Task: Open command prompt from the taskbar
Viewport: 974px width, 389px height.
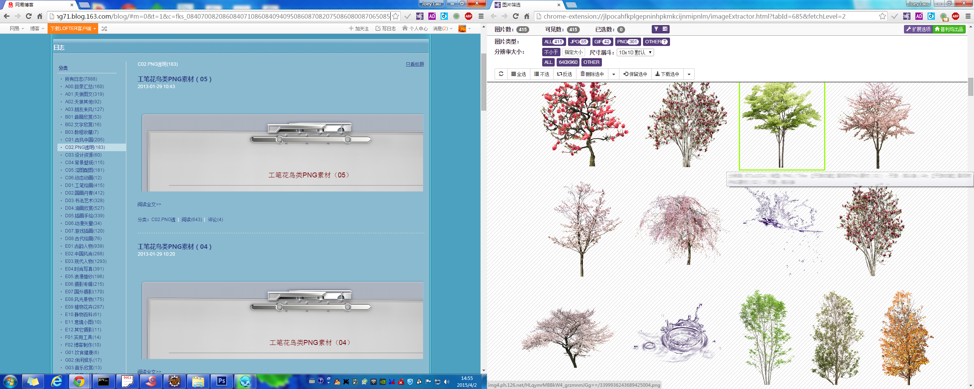Action: [x=103, y=381]
